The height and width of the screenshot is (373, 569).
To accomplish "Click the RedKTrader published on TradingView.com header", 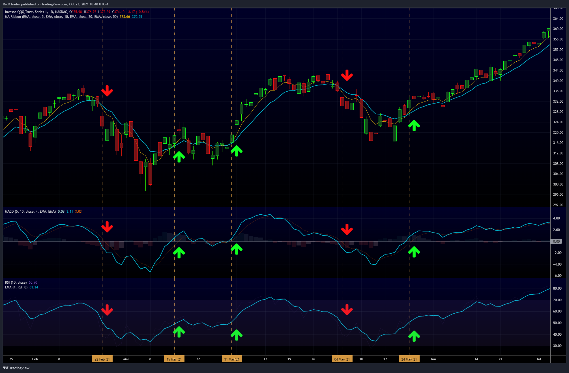I will (55, 4).
